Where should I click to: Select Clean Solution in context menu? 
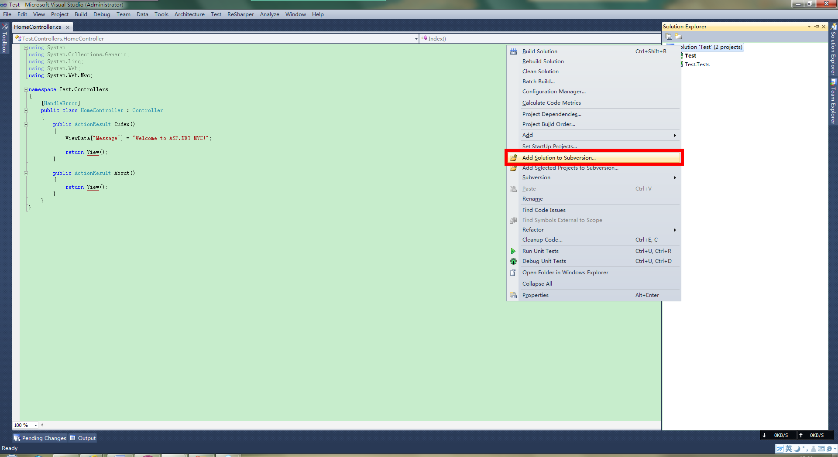point(594,72)
